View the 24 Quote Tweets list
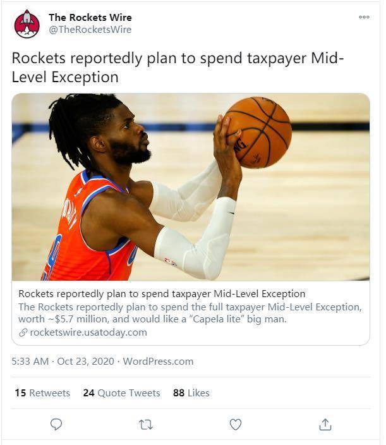The width and height of the screenshot is (386, 445). coord(122,393)
